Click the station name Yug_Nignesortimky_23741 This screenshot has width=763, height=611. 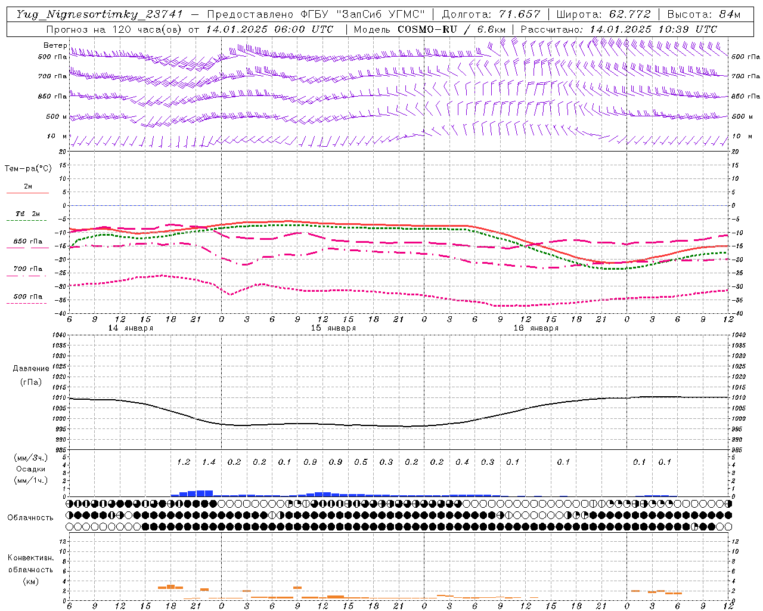[100, 14]
